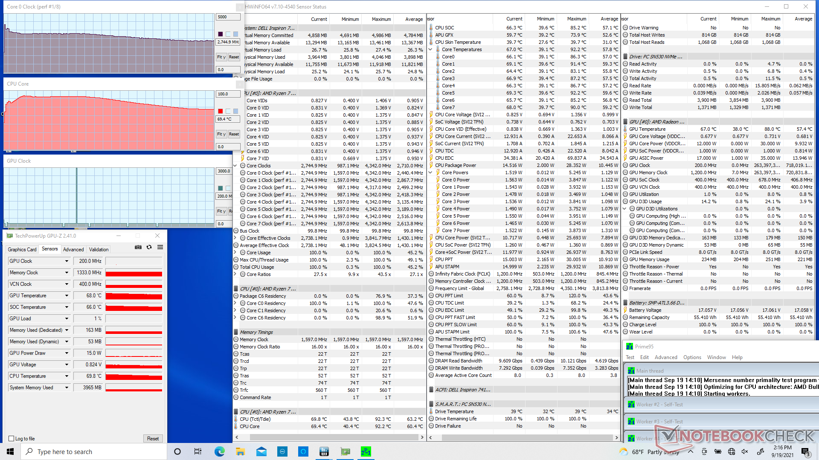
Task: Enable the Log to file checkbox
Action: click(12, 438)
